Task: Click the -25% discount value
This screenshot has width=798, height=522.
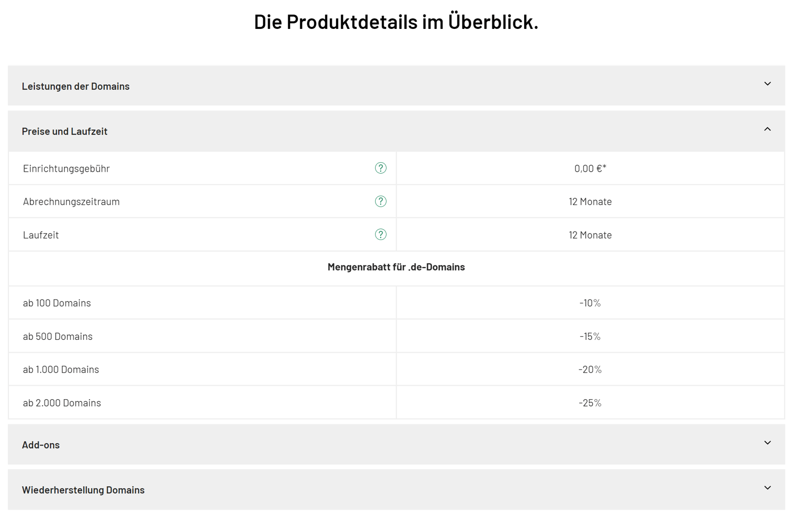Action: click(590, 403)
